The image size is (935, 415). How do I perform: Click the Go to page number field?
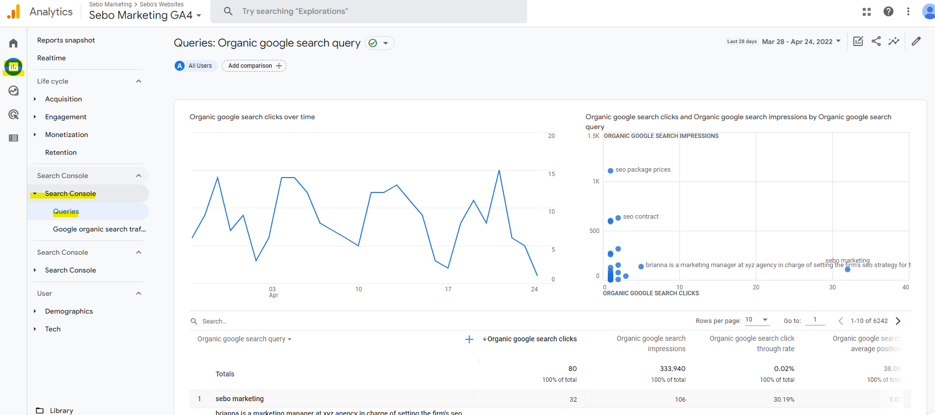815,320
